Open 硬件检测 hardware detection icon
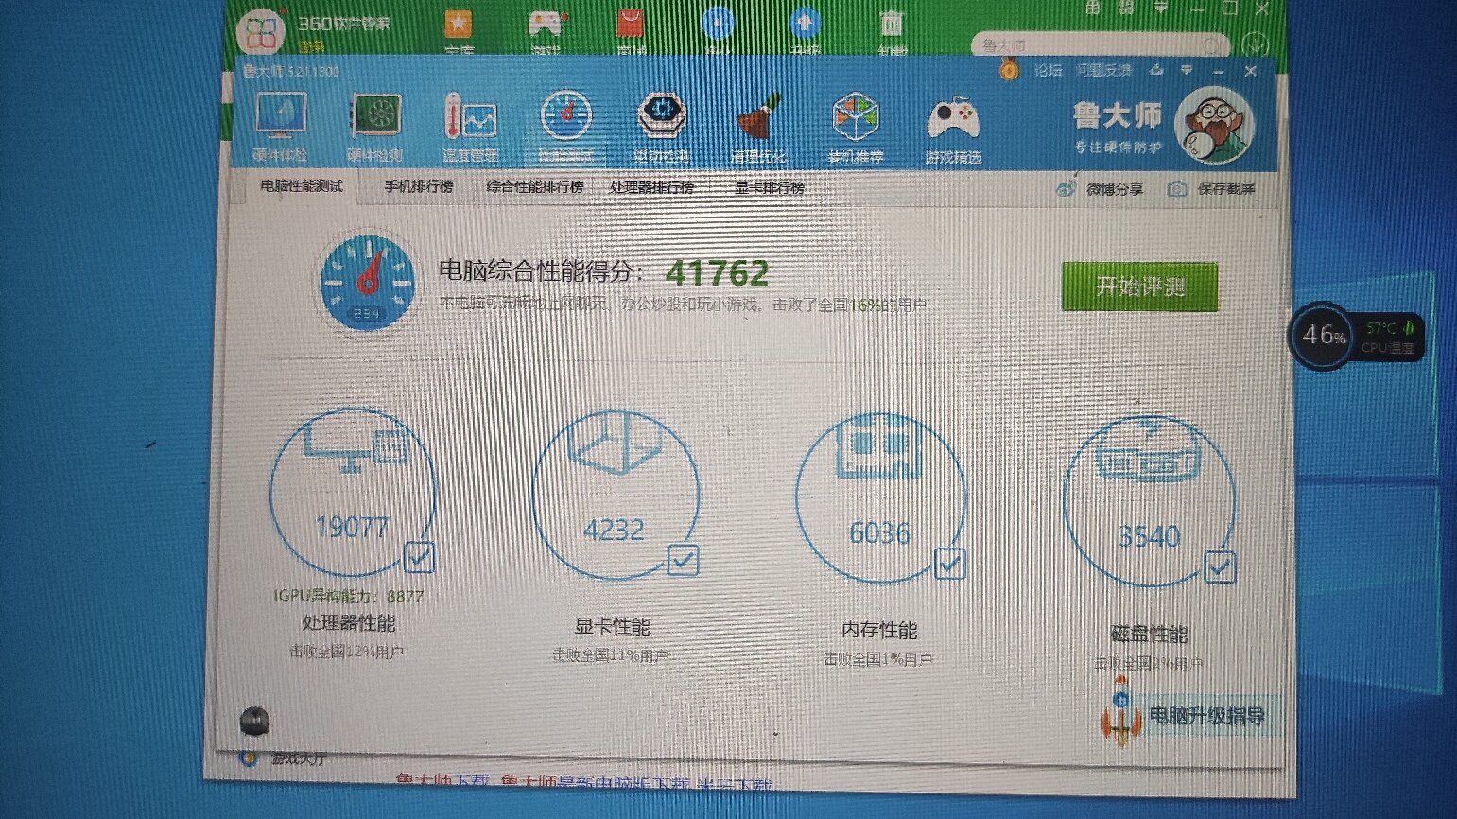Image resolution: width=1457 pixels, height=819 pixels. (x=375, y=127)
